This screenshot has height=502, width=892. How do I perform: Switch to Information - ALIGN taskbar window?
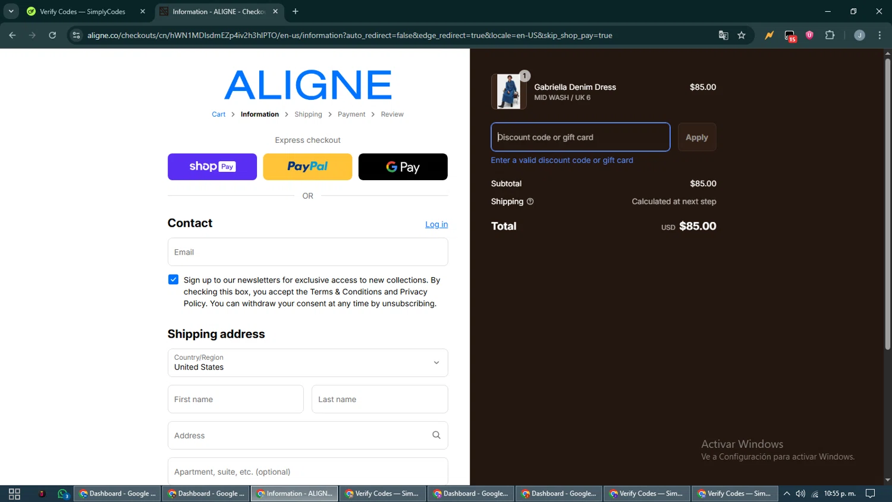[294, 494]
